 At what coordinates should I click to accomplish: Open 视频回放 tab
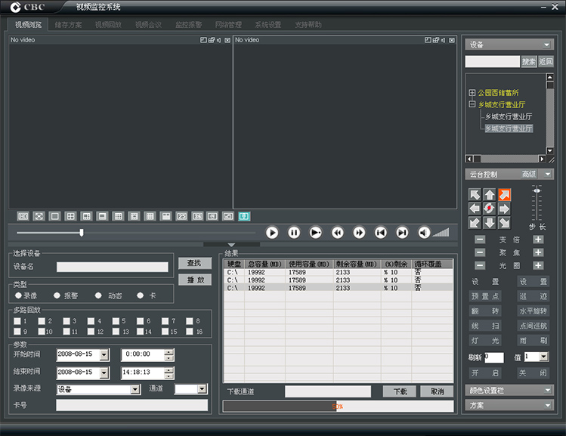click(108, 24)
